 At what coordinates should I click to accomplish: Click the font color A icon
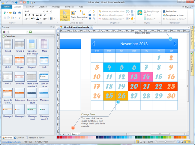coord(38,19)
